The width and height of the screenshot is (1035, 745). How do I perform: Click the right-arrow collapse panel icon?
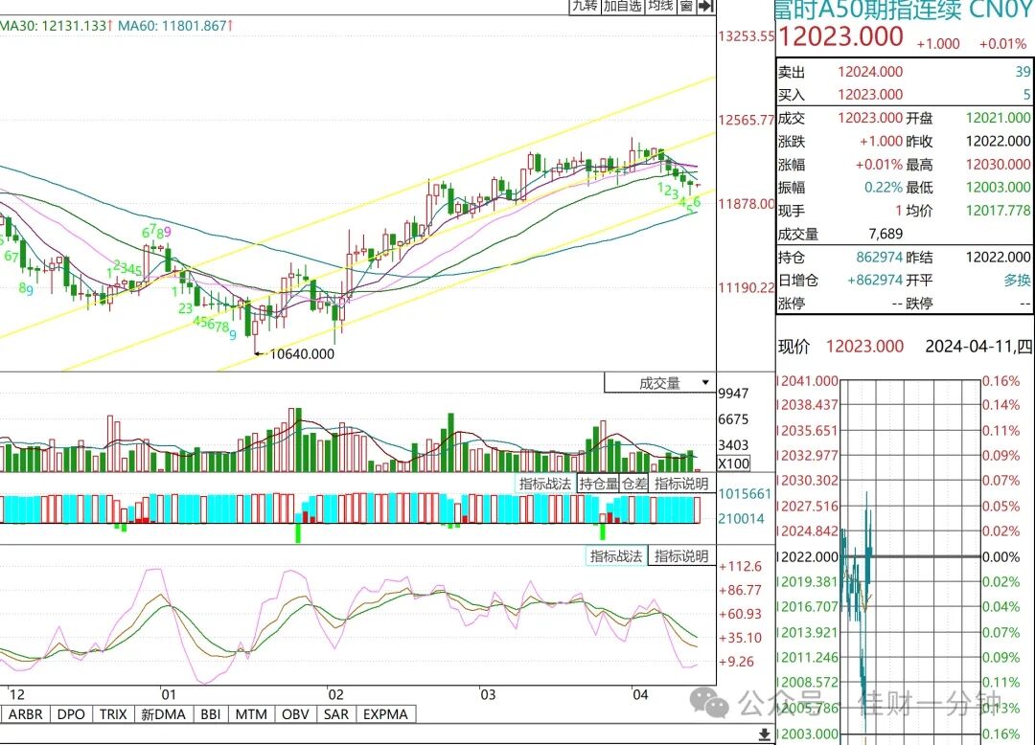[705, 6]
